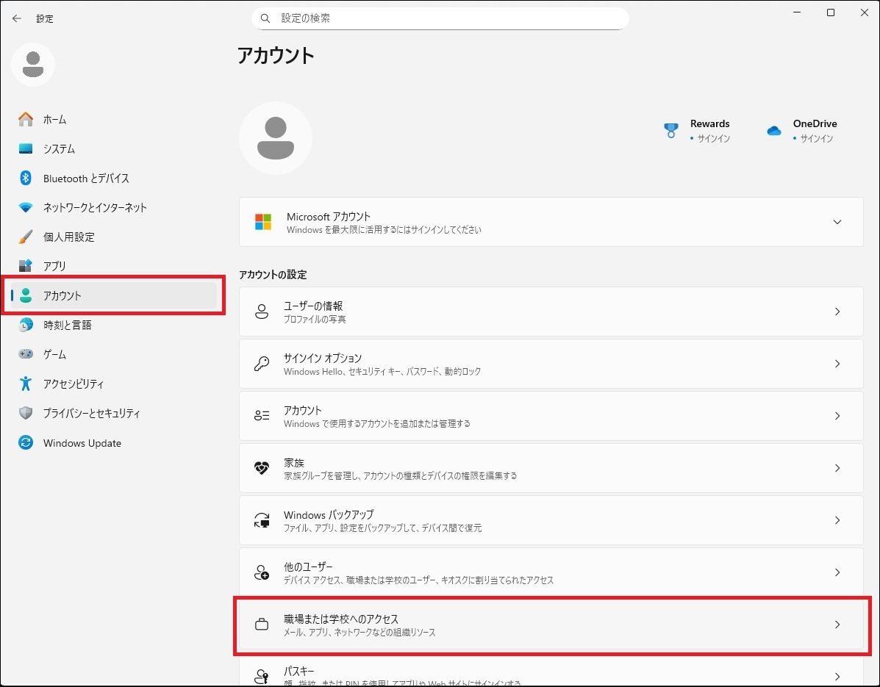Click the 設定の検索 search field

point(441,18)
